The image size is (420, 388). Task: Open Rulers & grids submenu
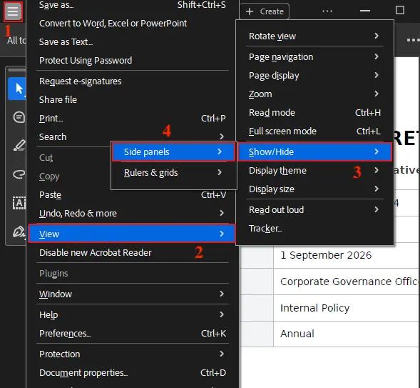pyautogui.click(x=173, y=172)
